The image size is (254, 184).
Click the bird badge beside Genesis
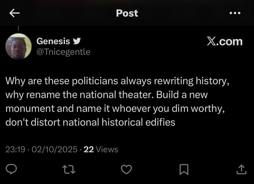77,41
